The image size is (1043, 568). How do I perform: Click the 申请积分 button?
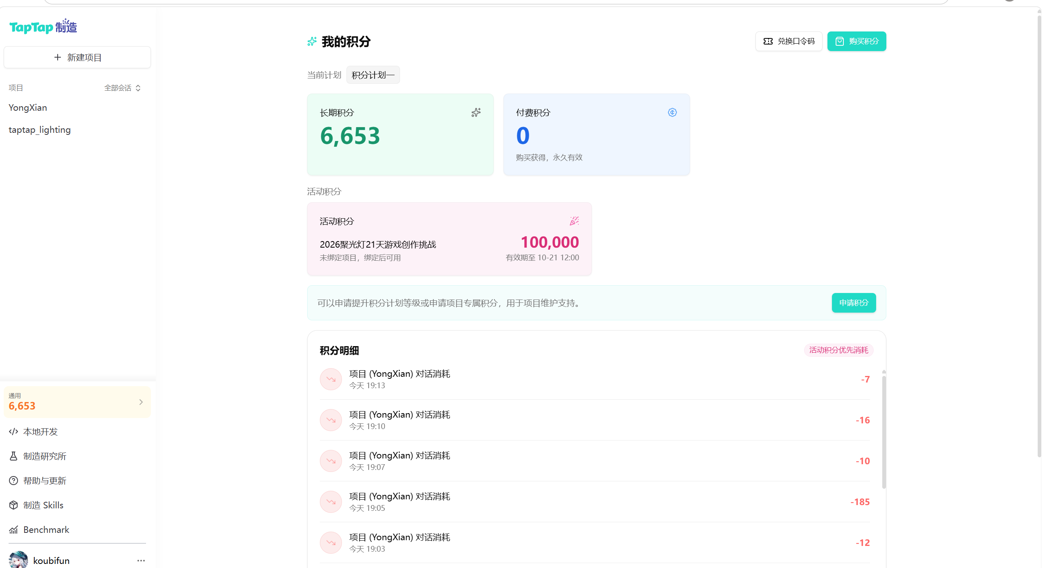pos(854,303)
